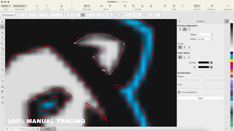This screenshot has height=131, width=234.
Task: Open the Enhanced view mode dropdown
Action: 20,6
